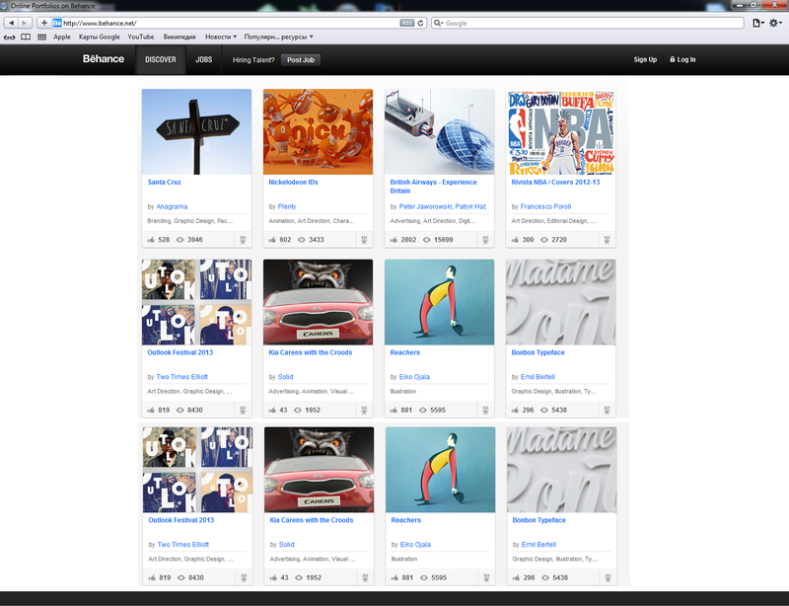Add British Airways project to a collection
Screen dimensions: 789x606
[485, 240]
